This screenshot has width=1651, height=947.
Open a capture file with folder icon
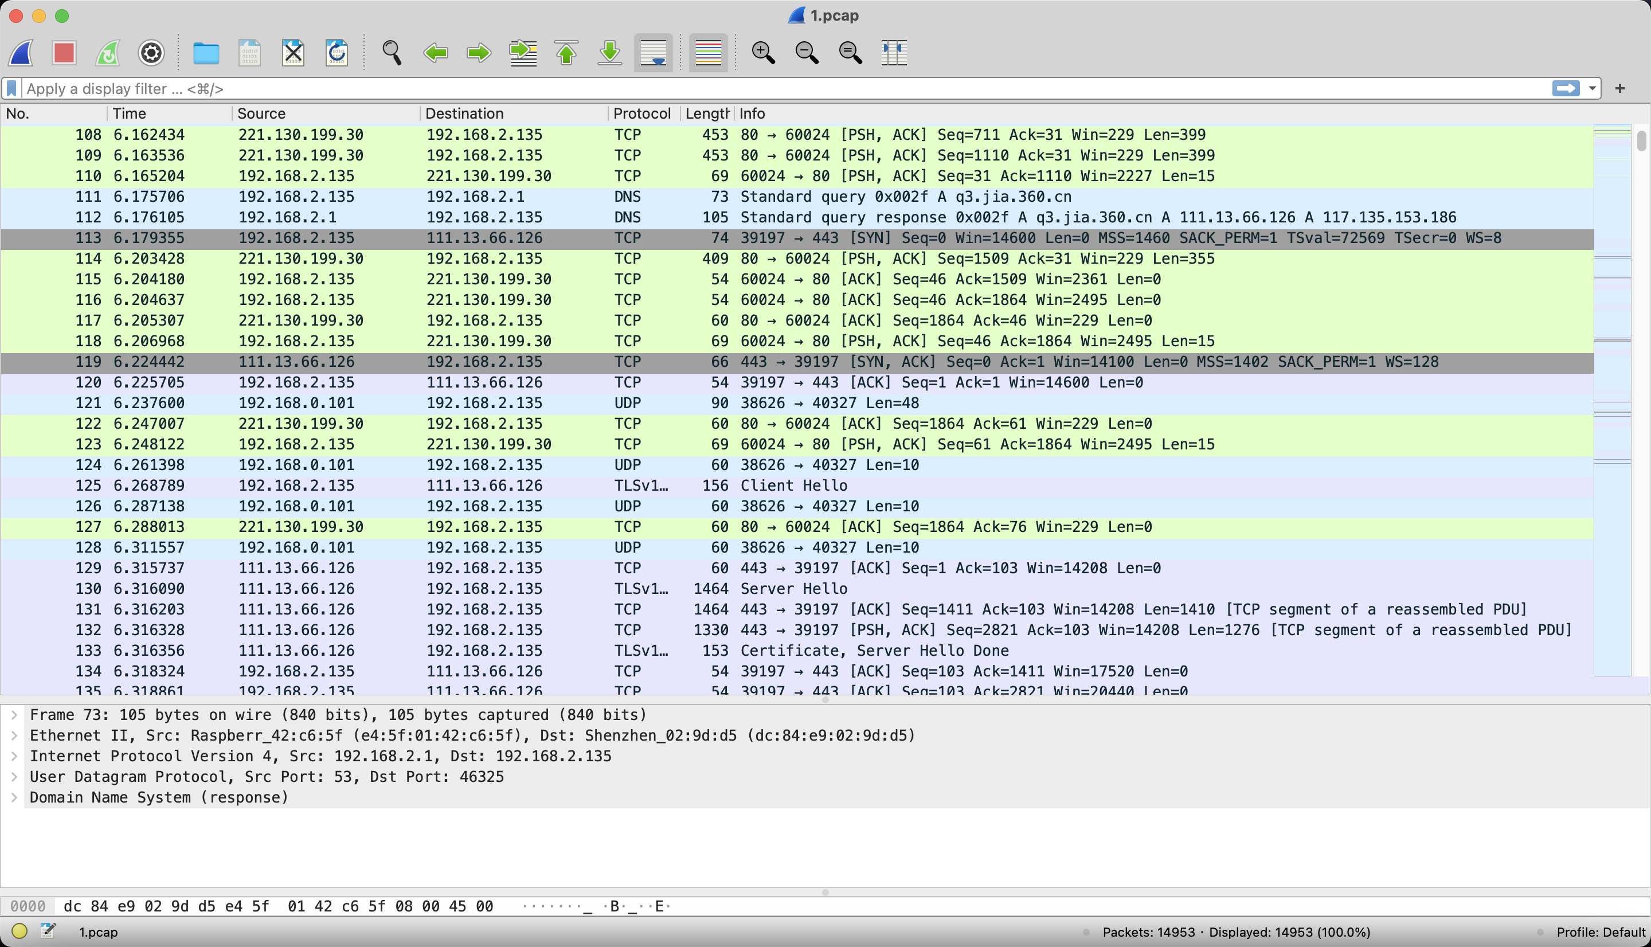coord(206,53)
